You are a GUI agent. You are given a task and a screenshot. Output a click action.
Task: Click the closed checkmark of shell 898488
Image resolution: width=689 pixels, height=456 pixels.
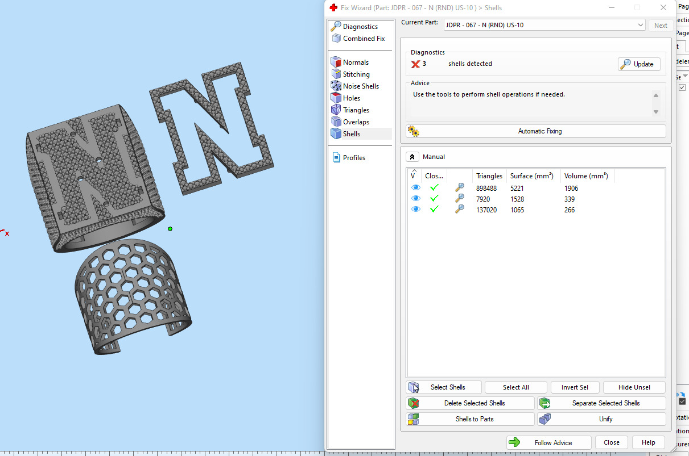pos(435,188)
